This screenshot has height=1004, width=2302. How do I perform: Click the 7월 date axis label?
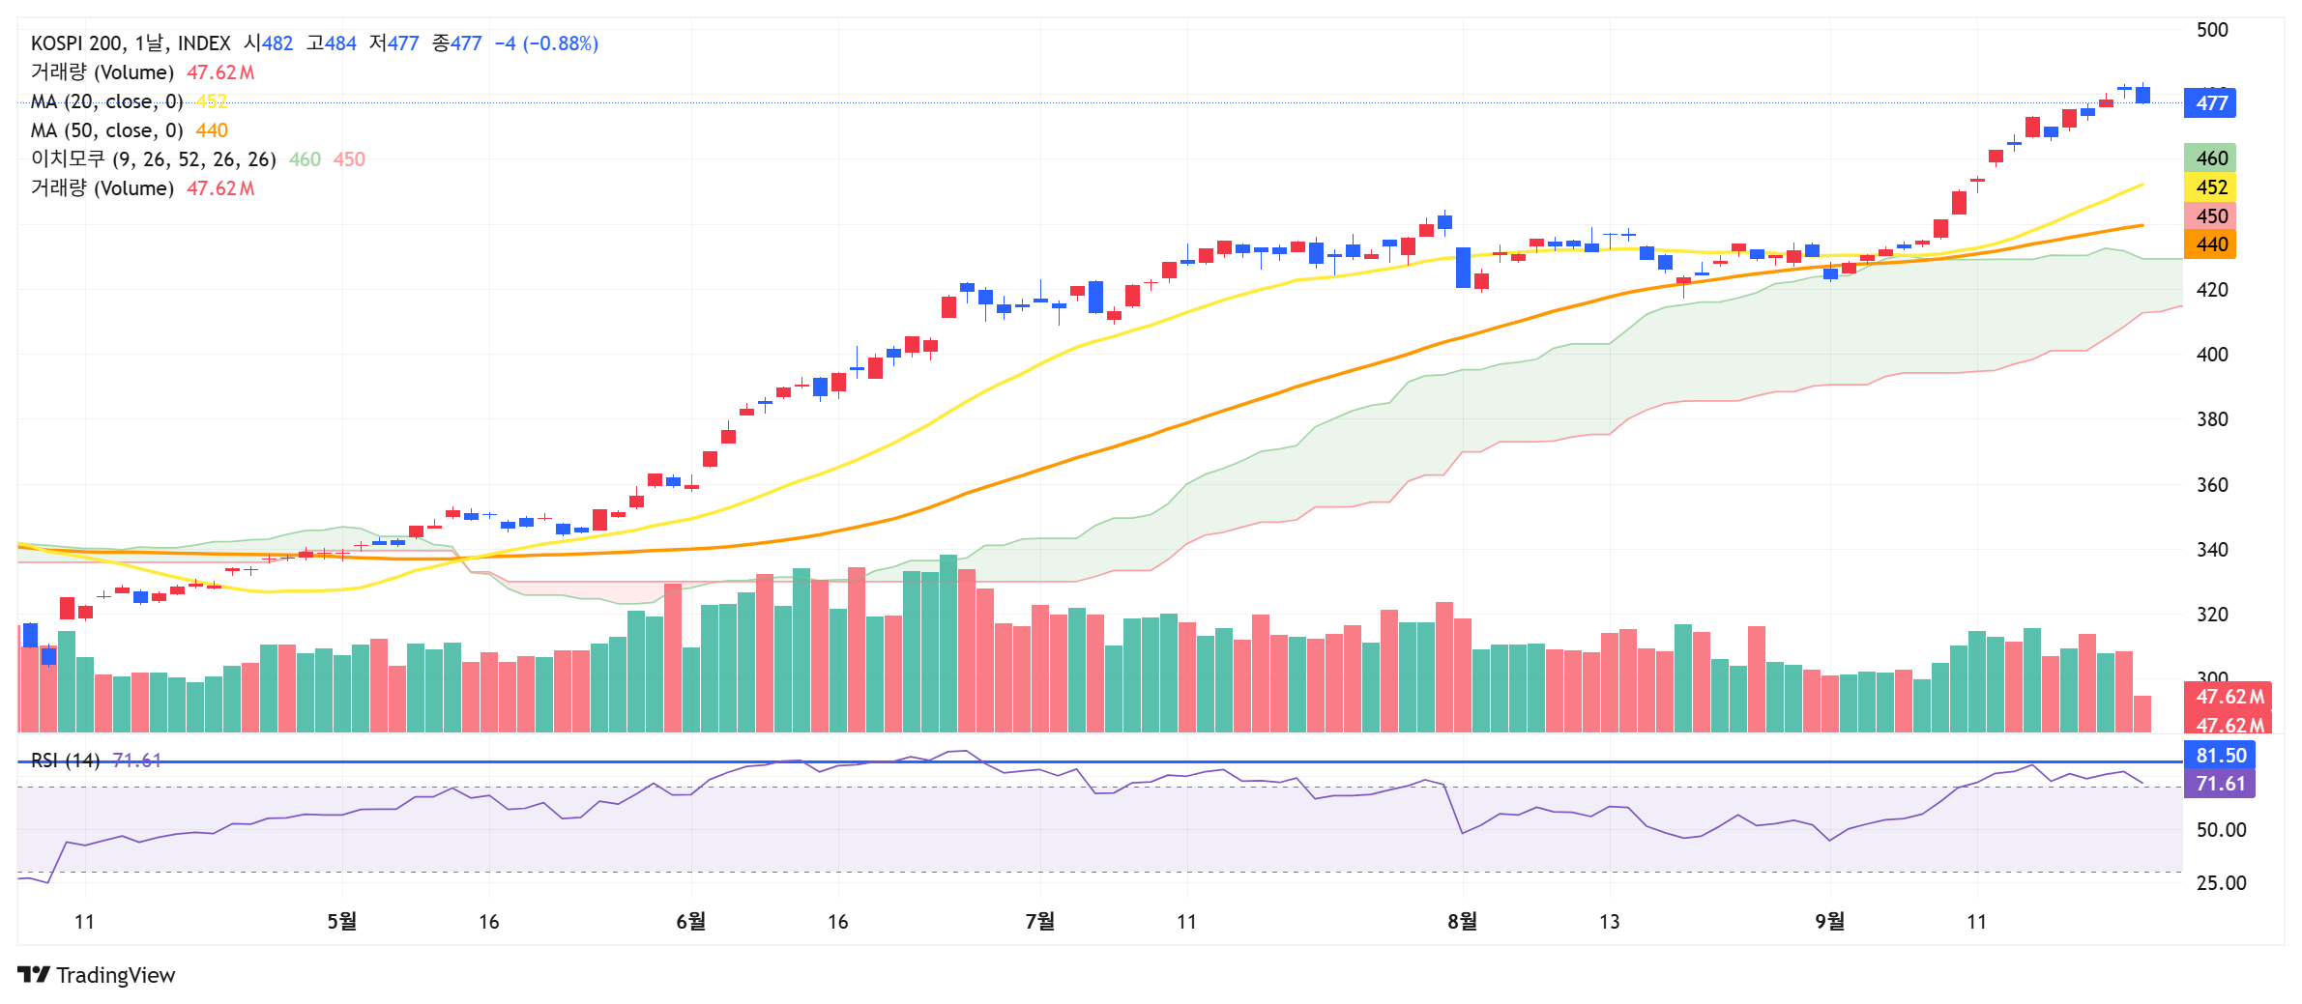[1040, 922]
